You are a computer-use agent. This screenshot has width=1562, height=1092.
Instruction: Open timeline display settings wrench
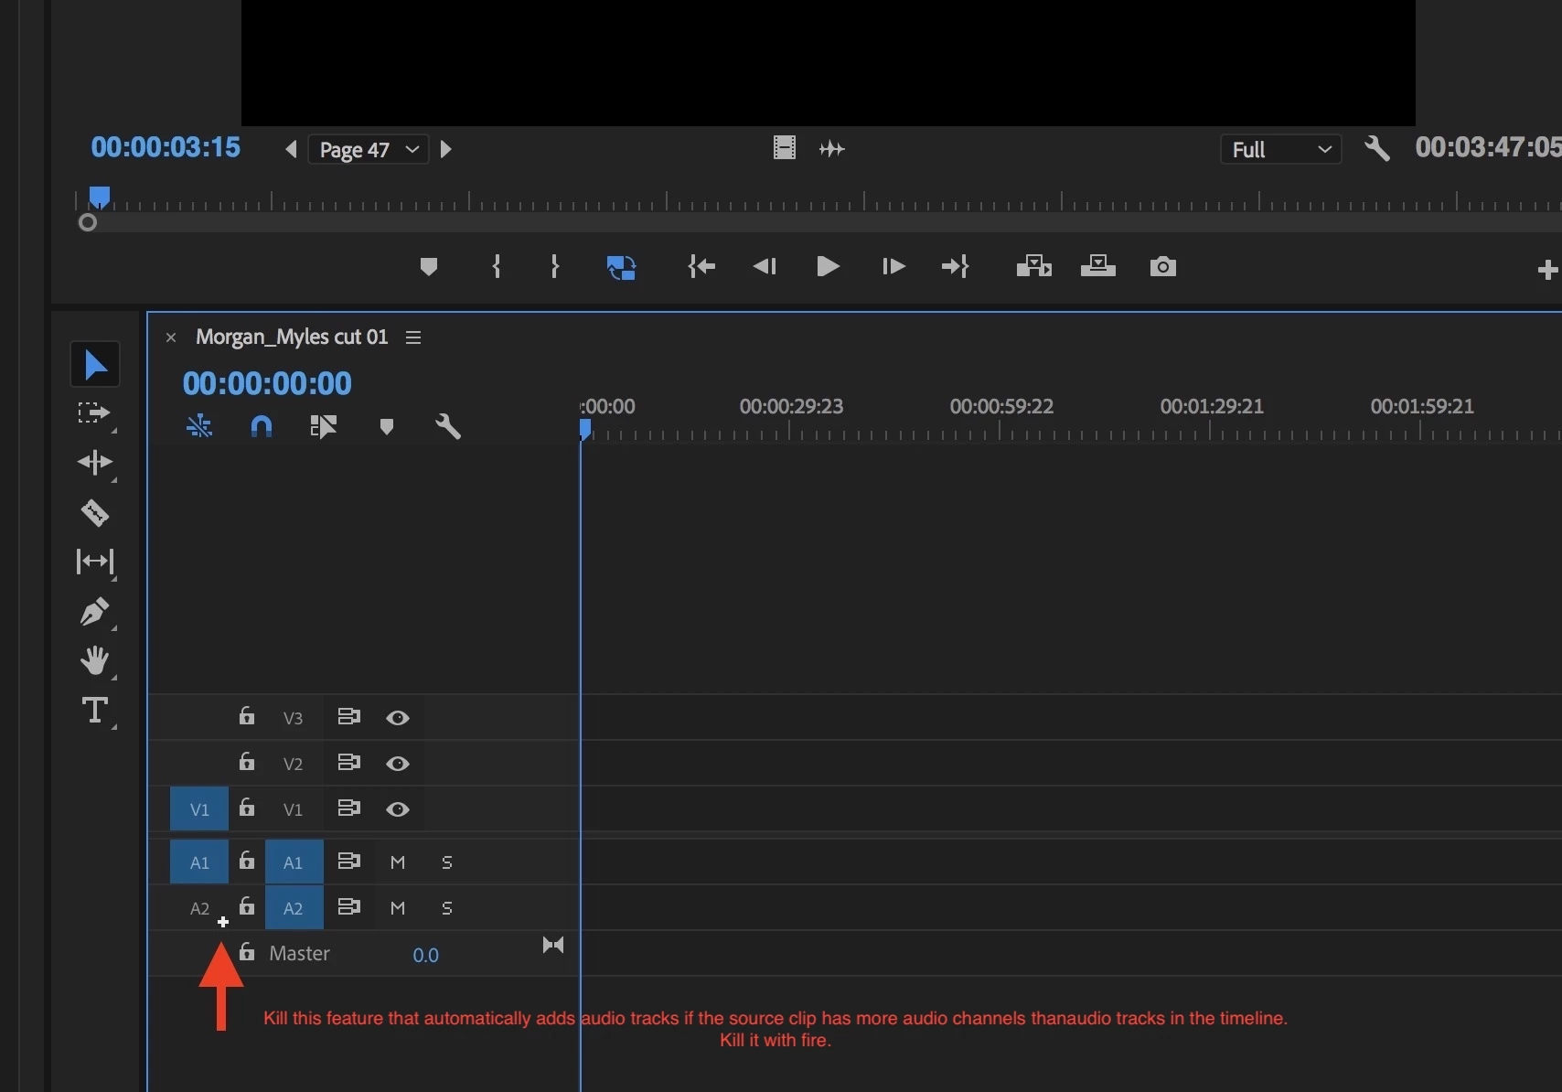click(448, 426)
